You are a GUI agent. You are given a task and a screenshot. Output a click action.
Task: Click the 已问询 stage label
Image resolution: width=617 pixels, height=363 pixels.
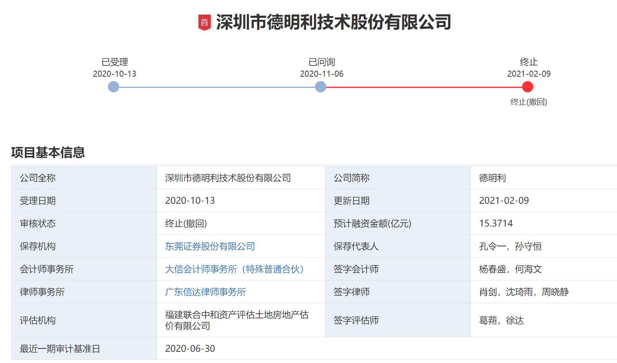tap(322, 62)
